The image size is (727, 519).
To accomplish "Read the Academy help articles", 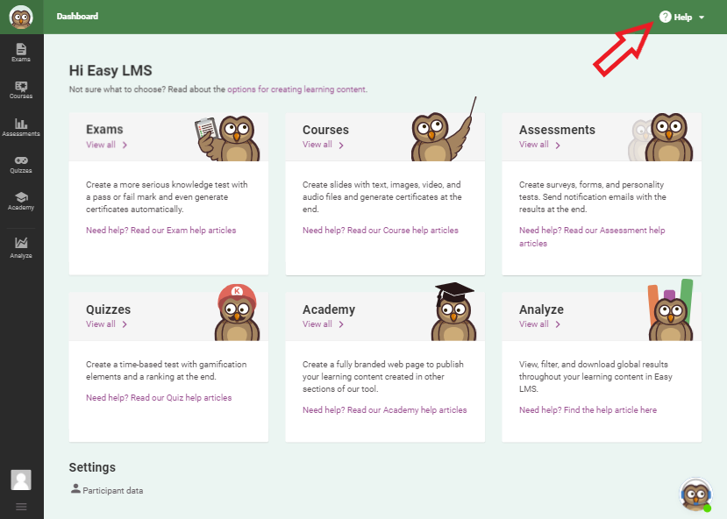I will tap(384, 410).
